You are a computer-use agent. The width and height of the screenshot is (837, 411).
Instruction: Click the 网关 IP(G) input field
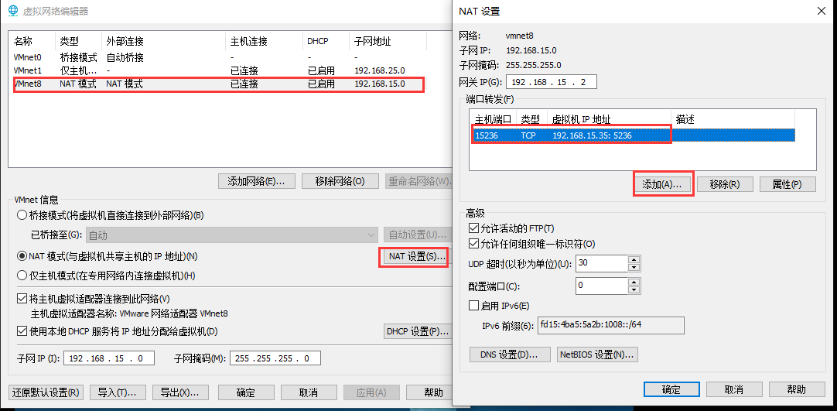tap(551, 82)
